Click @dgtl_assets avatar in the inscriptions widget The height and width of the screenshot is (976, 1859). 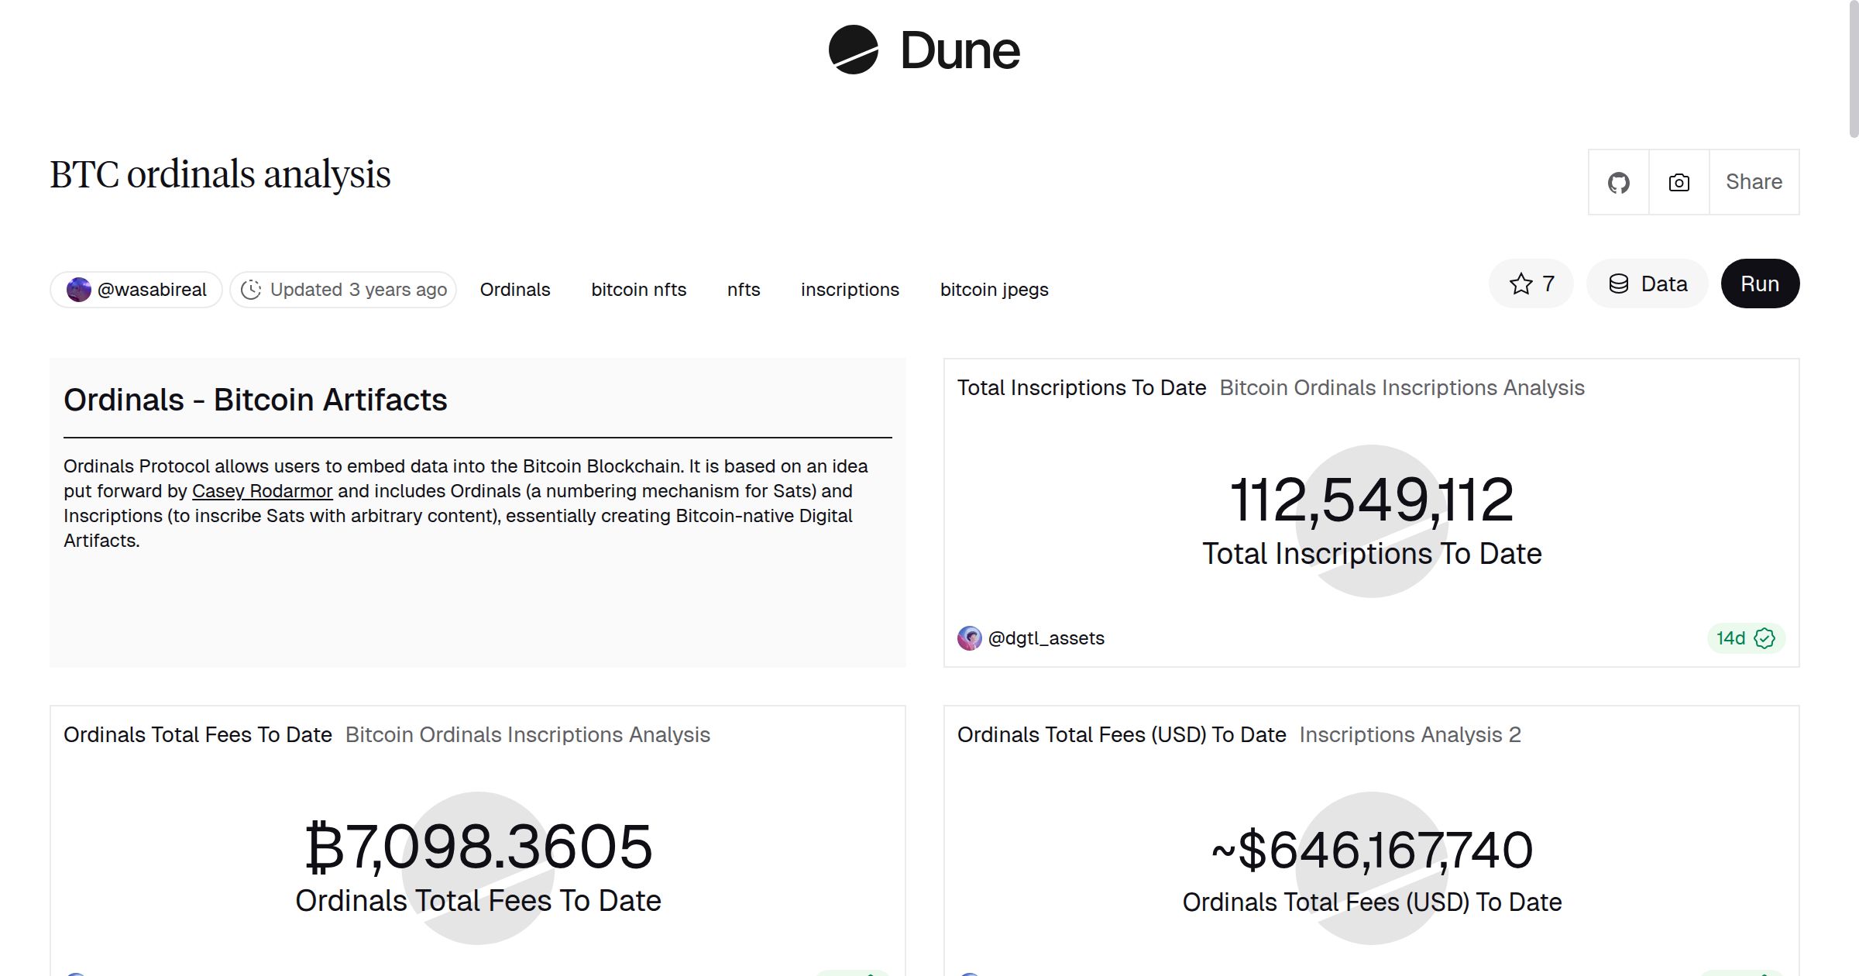969,637
